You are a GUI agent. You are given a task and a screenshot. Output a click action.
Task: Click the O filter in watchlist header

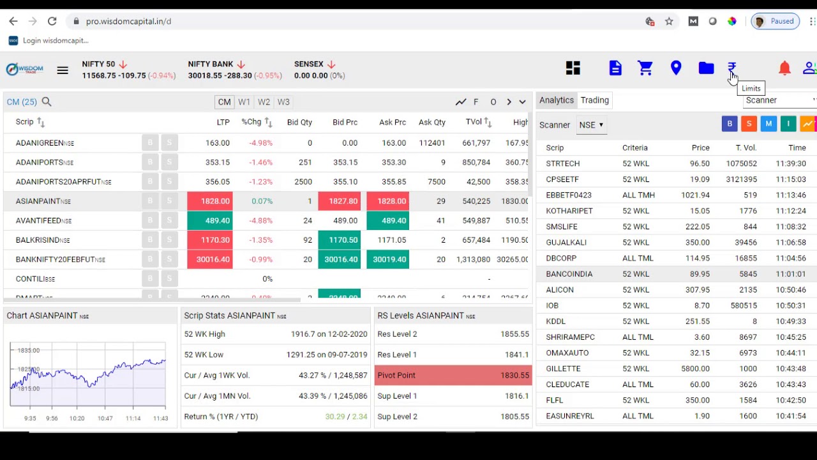493,102
